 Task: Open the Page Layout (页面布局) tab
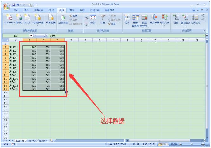tap(39, 10)
